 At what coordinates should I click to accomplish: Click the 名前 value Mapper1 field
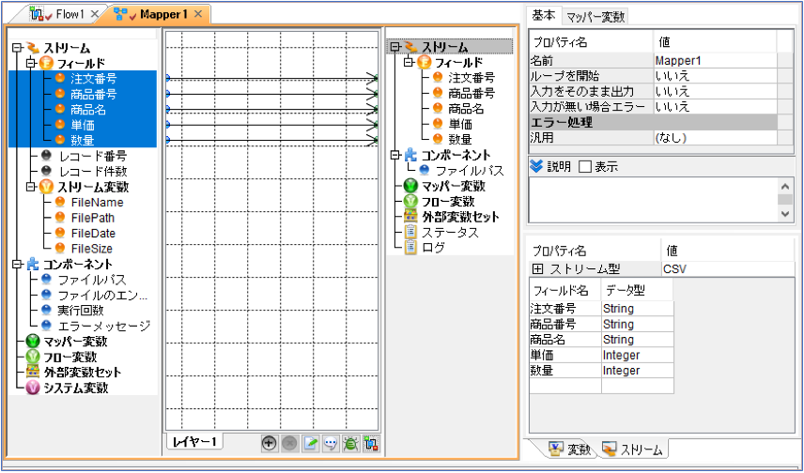pos(716,60)
